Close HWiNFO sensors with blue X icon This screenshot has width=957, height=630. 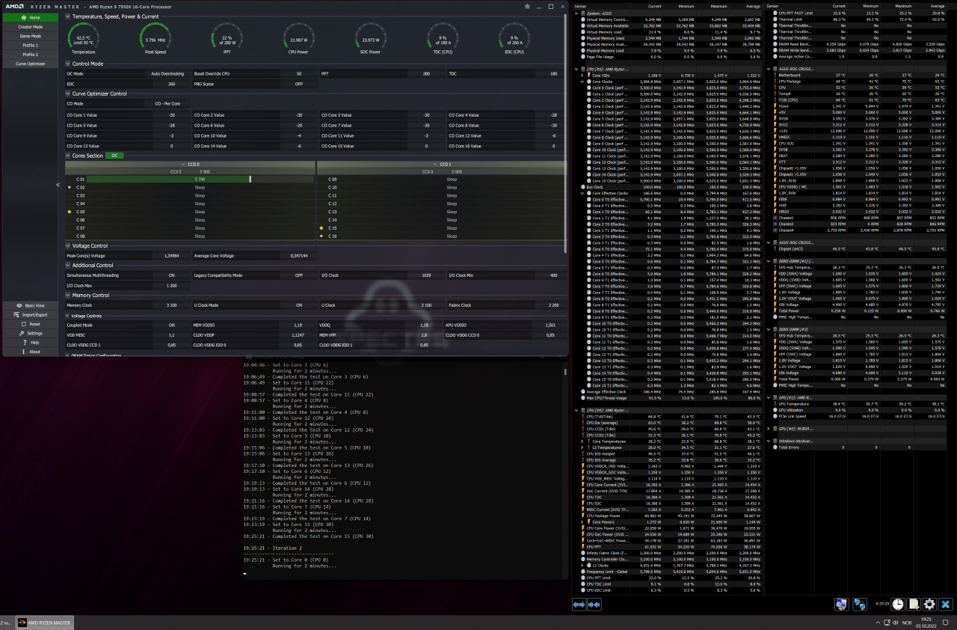(946, 604)
